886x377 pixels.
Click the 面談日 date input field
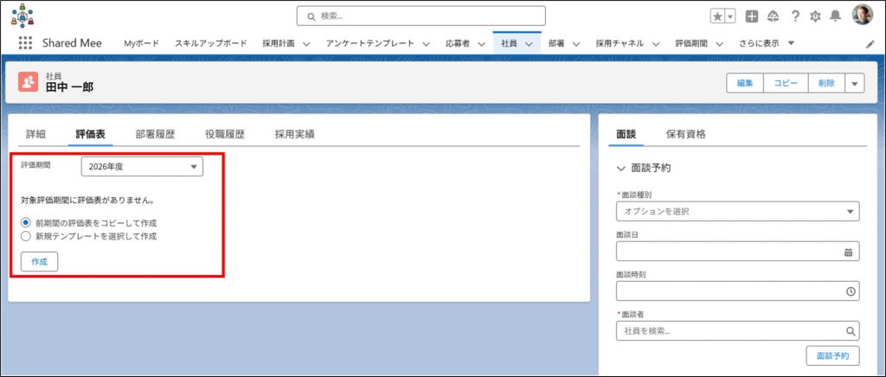click(x=729, y=252)
